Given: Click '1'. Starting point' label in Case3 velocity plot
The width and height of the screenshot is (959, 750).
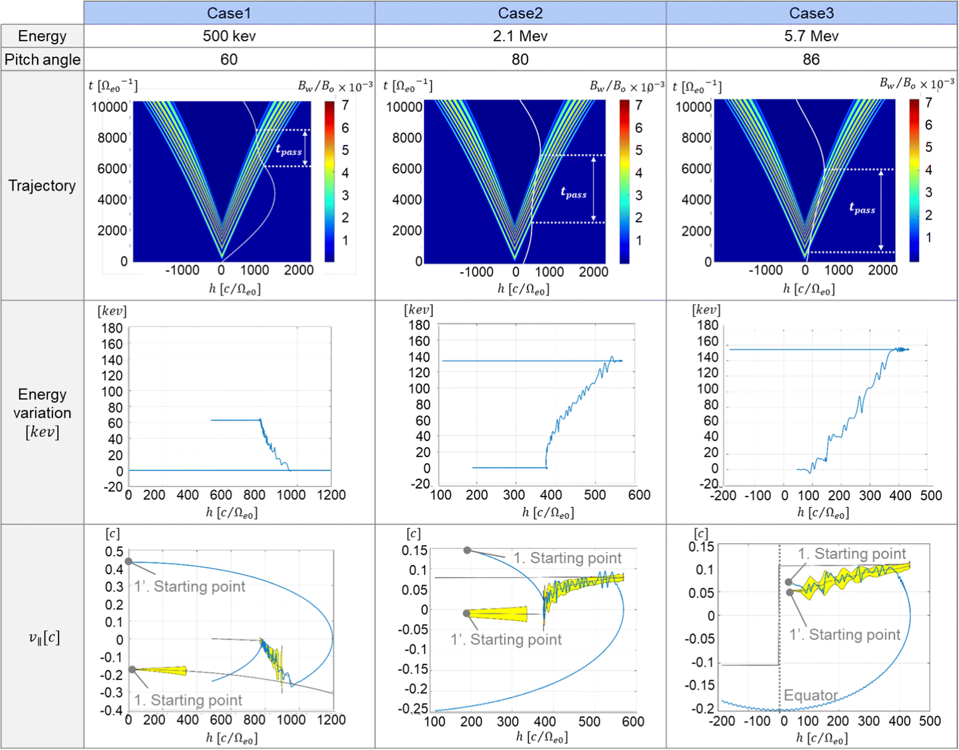Looking at the screenshot, I should point(845,634).
